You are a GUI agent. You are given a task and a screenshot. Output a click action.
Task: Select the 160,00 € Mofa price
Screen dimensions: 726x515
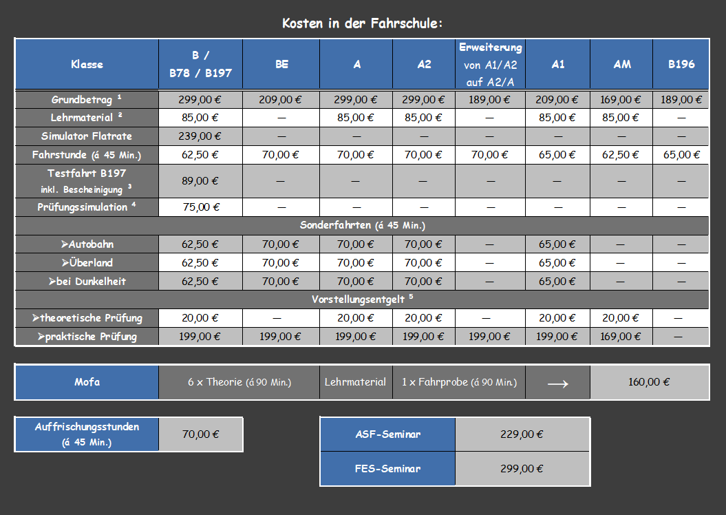pos(649,382)
